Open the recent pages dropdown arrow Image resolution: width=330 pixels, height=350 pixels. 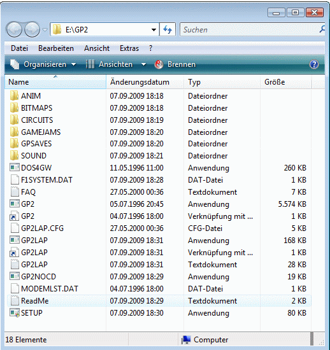point(45,29)
